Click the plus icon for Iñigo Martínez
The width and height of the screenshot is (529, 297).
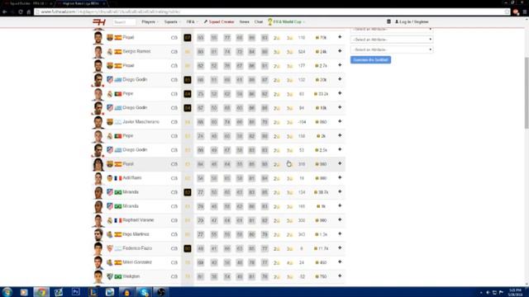coord(340,233)
